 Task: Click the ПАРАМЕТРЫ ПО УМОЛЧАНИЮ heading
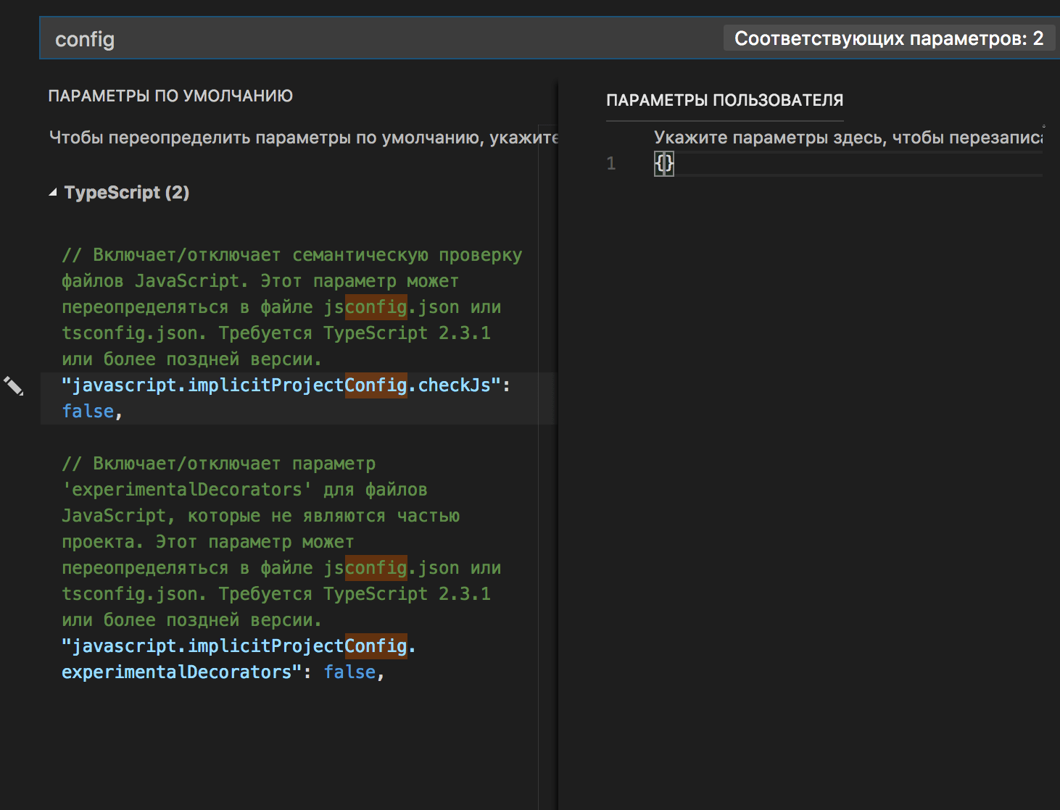point(170,96)
